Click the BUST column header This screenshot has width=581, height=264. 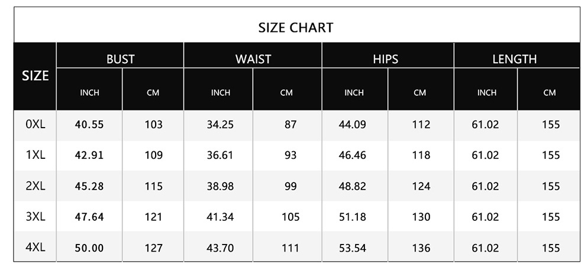[x=120, y=58]
